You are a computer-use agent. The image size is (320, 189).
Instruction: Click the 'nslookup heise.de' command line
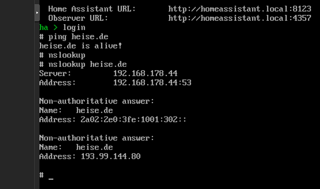tap(85, 64)
